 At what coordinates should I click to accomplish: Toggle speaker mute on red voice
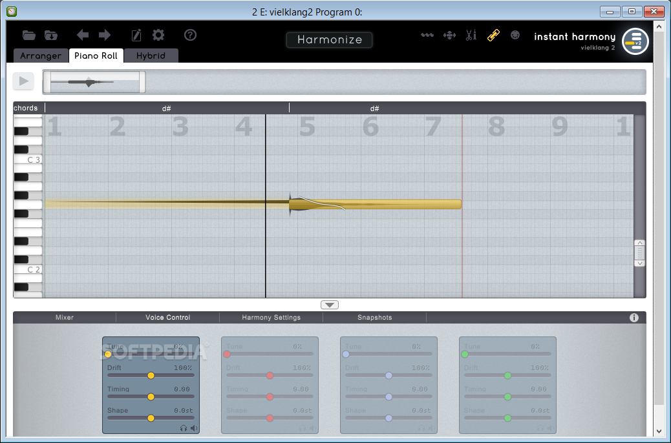(313, 428)
